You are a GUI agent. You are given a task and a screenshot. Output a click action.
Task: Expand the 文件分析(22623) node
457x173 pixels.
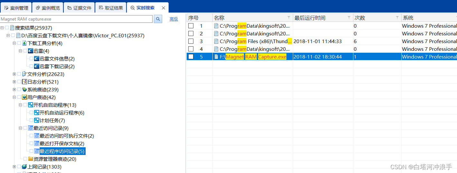(x=14, y=74)
